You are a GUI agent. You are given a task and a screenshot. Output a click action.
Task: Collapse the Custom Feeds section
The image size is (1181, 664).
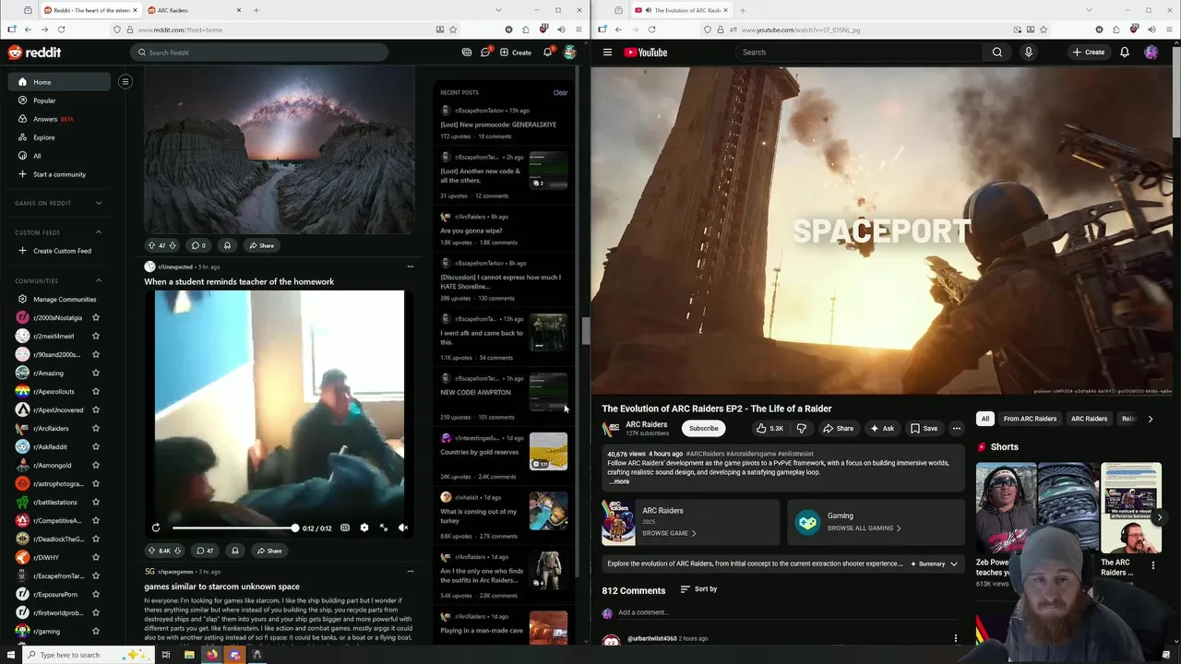click(99, 232)
